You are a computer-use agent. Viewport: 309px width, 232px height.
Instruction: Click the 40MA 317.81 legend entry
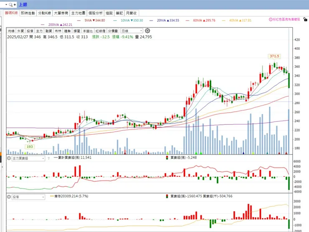click(237, 20)
